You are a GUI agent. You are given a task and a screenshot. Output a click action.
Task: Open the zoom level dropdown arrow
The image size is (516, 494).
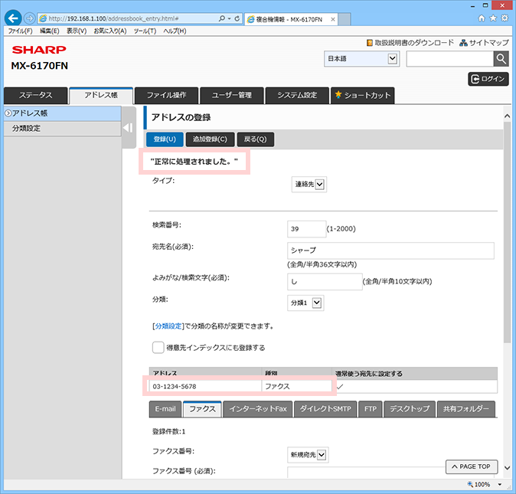click(500, 484)
